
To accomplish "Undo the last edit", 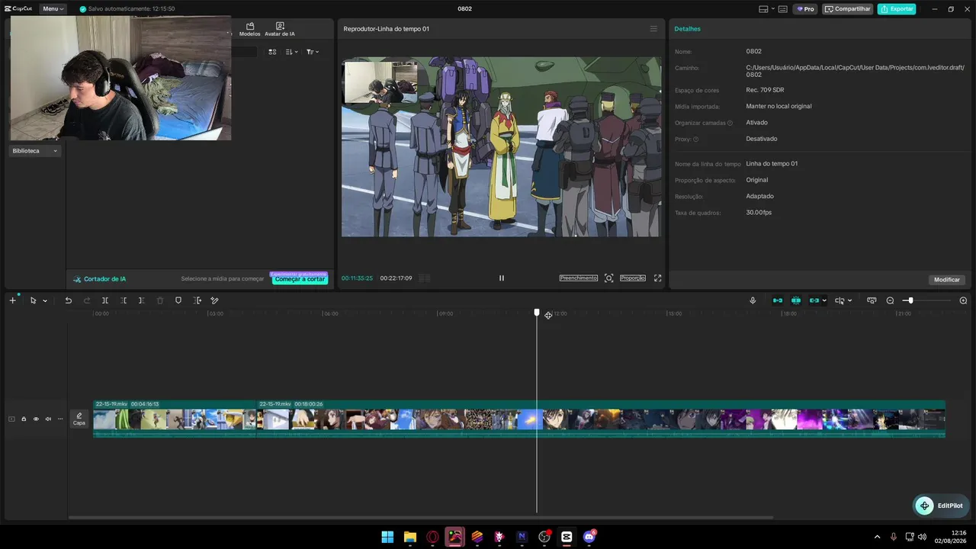I will 68,300.
